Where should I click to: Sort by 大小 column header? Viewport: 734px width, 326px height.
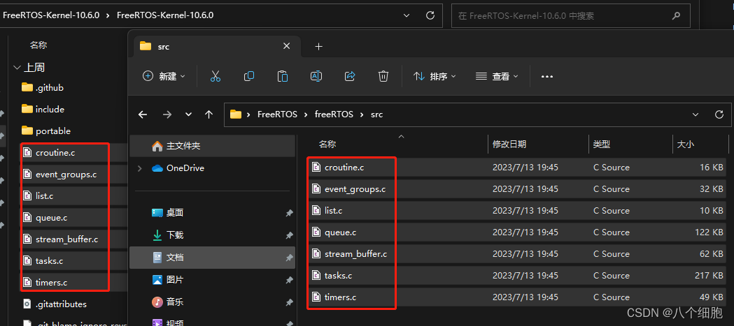[x=685, y=145]
